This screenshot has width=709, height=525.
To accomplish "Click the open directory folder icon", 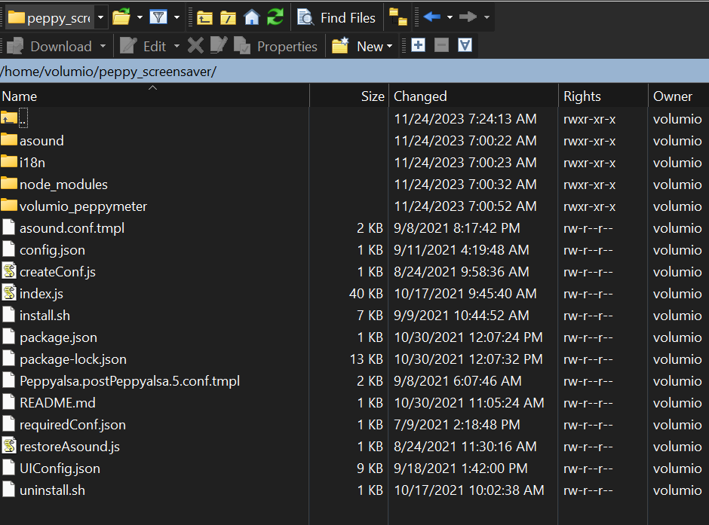I will coord(121,17).
